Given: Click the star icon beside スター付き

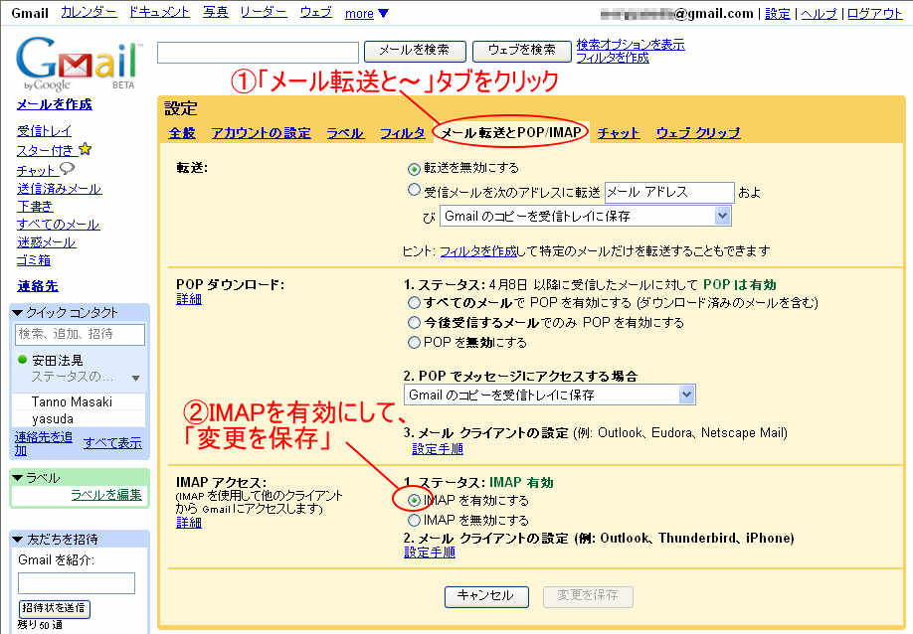Looking at the screenshot, I should click(x=85, y=149).
